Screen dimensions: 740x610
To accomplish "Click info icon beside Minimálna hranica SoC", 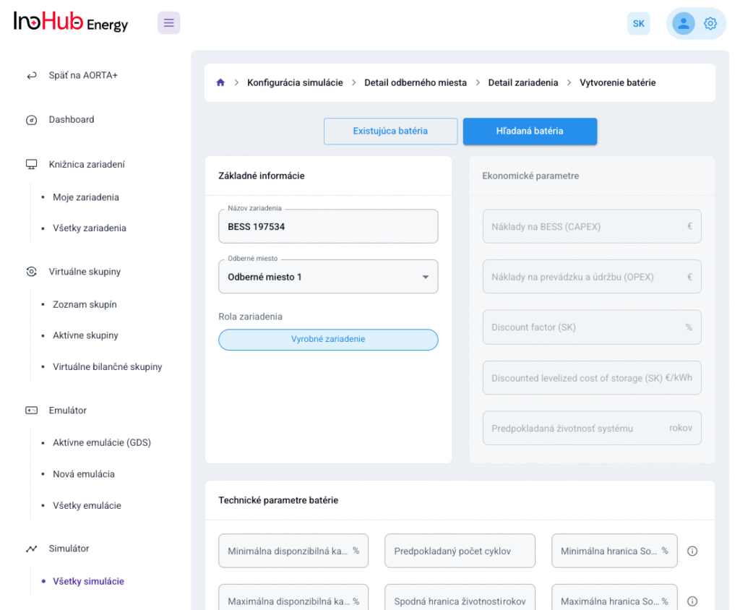I will click(x=692, y=551).
